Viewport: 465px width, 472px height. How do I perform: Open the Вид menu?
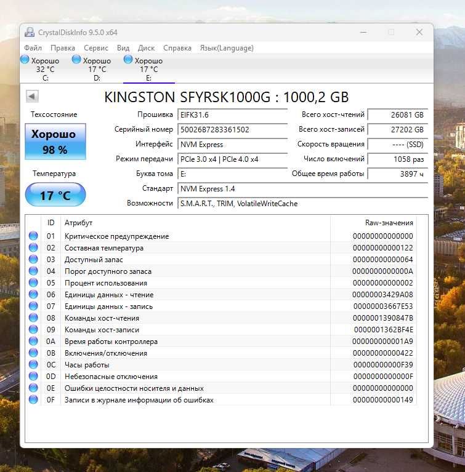(x=123, y=48)
